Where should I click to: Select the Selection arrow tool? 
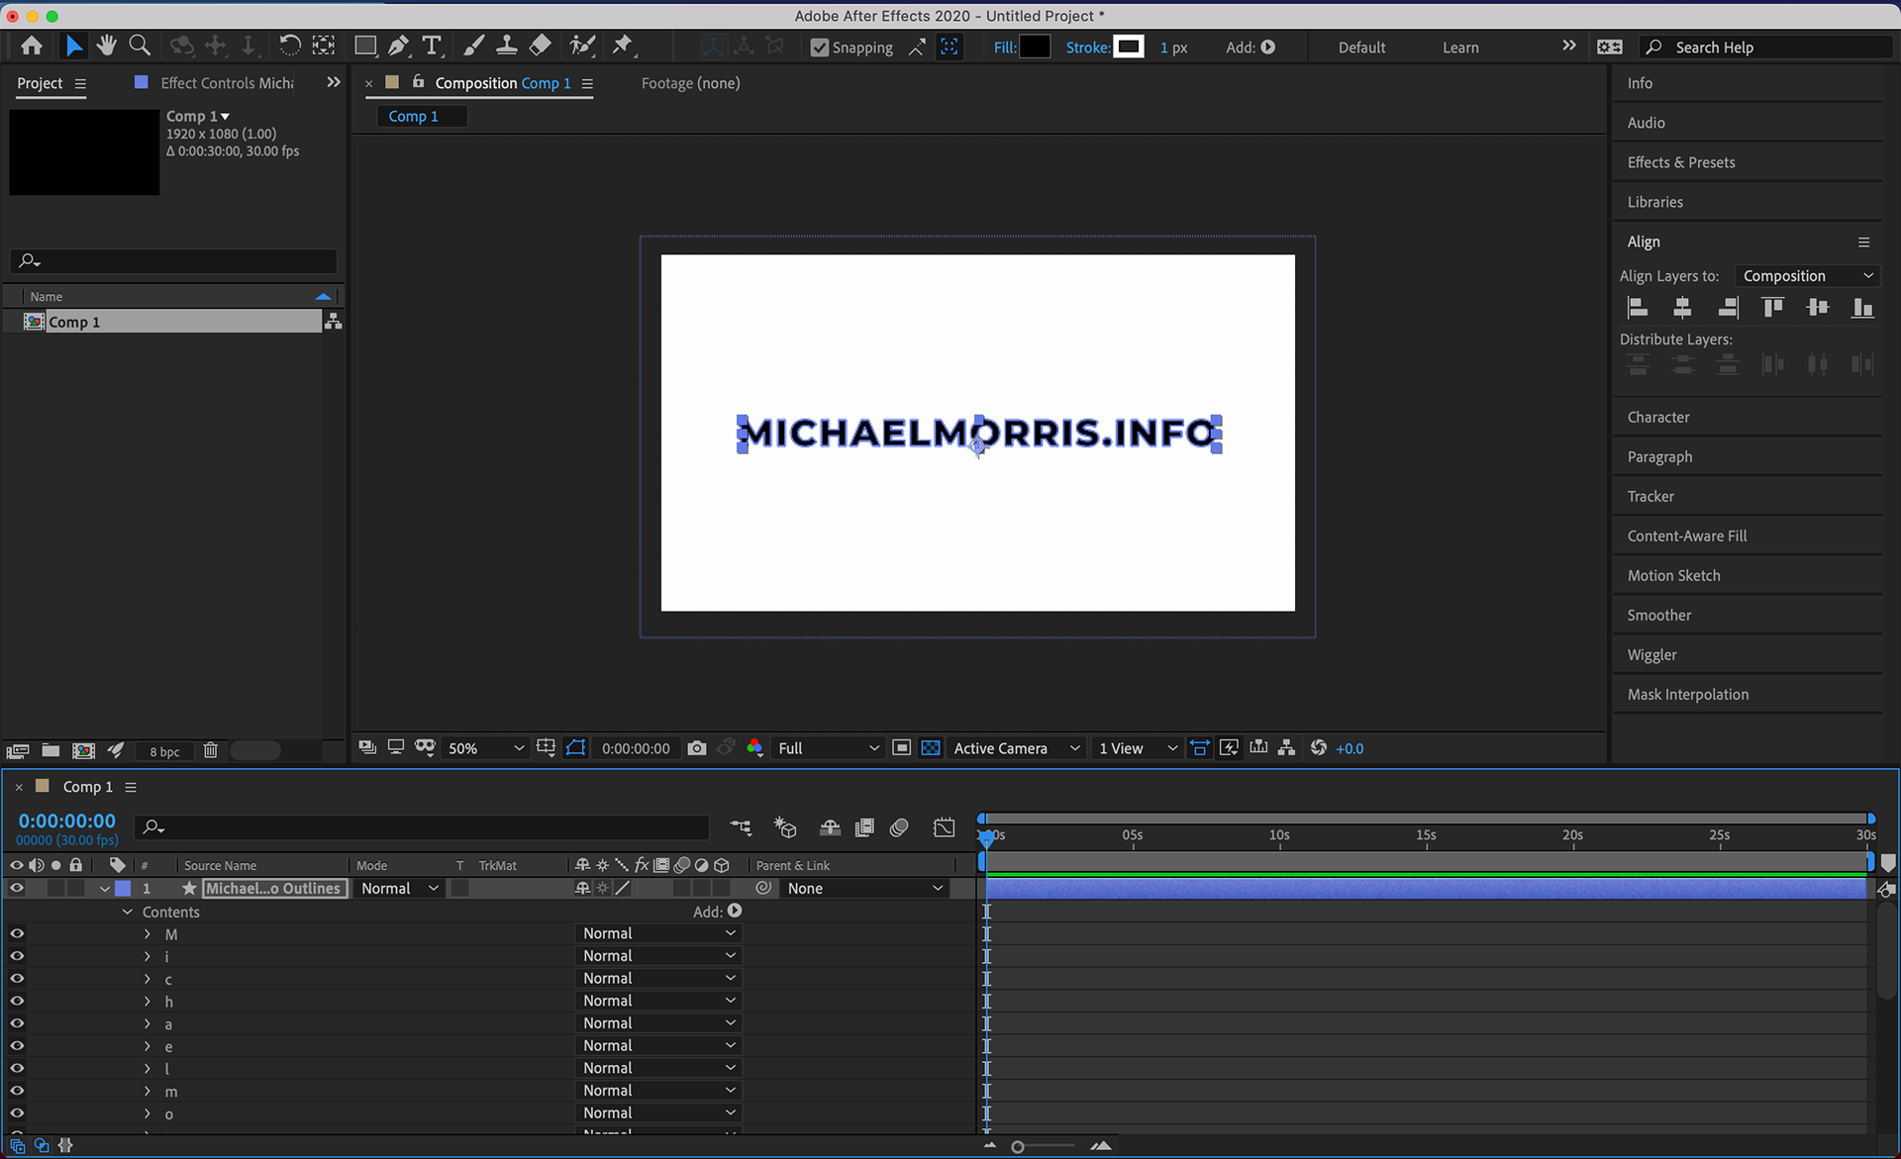pyautogui.click(x=73, y=46)
